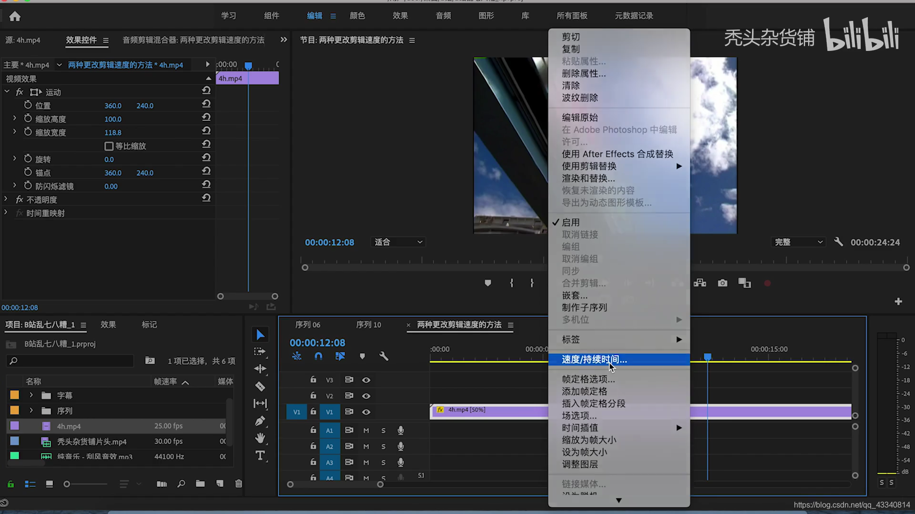This screenshot has width=915, height=514.
Task: Click the Home icon
Action: pos(15,17)
